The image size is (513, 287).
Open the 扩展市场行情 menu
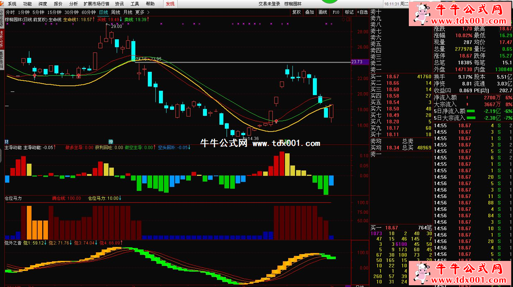(x=96, y=4)
